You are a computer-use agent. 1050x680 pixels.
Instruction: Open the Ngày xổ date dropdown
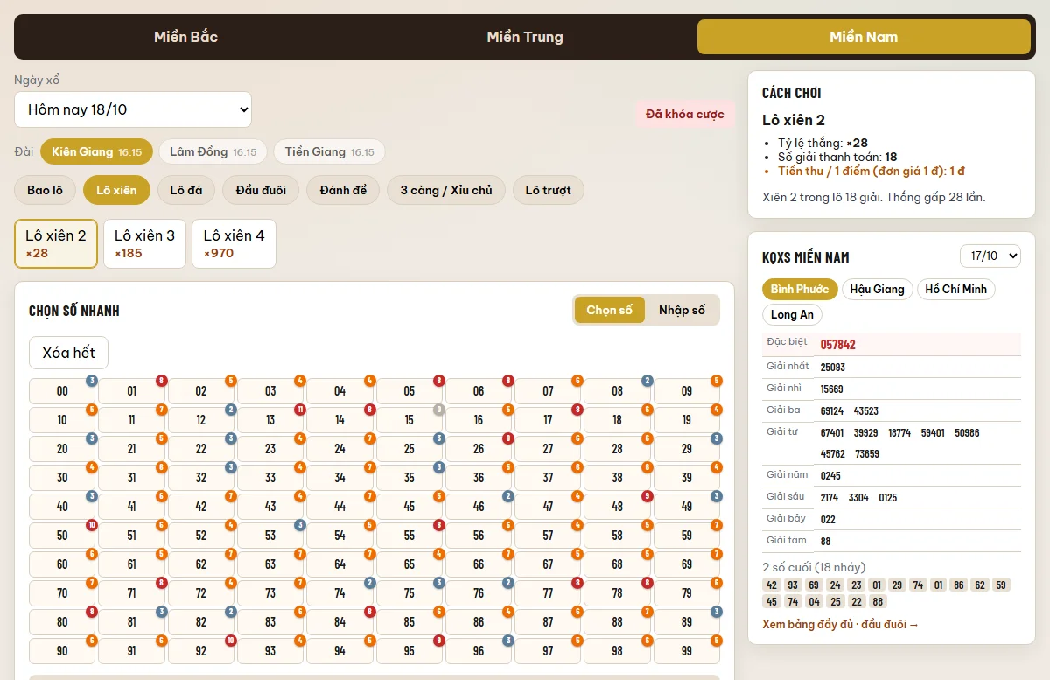click(133, 109)
